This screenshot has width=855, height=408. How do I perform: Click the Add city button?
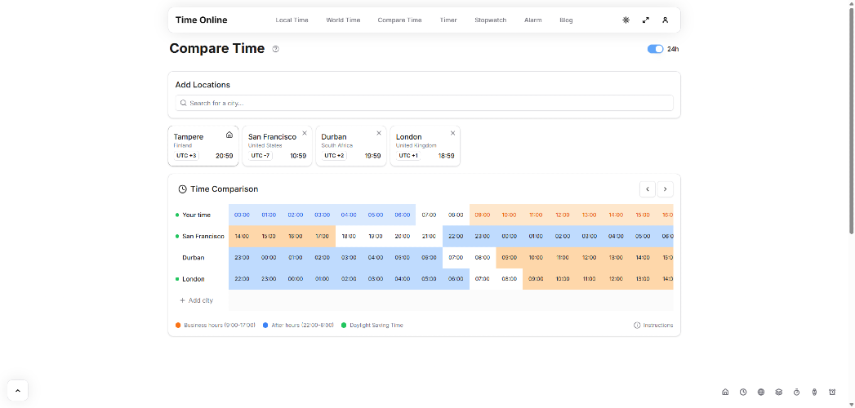pyautogui.click(x=196, y=300)
